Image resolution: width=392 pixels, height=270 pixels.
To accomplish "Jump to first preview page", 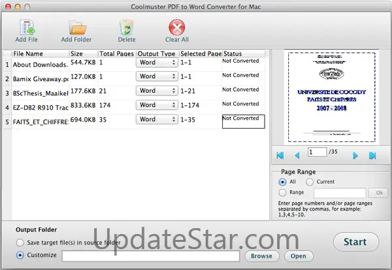I will (280, 156).
